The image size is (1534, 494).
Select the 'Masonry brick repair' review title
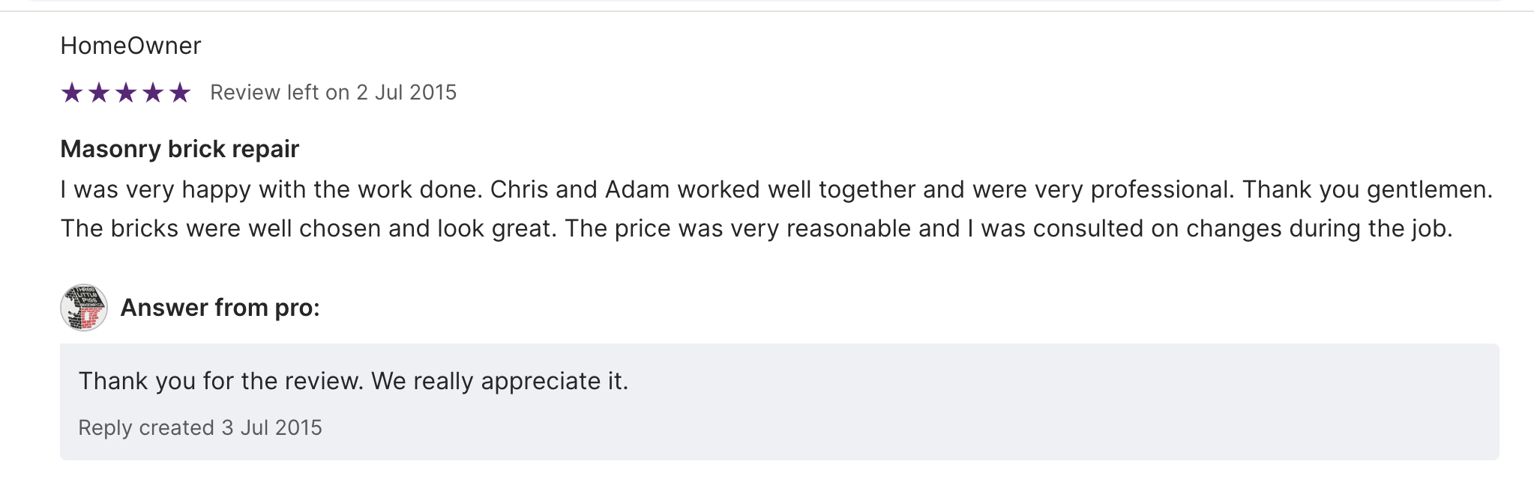coord(180,149)
